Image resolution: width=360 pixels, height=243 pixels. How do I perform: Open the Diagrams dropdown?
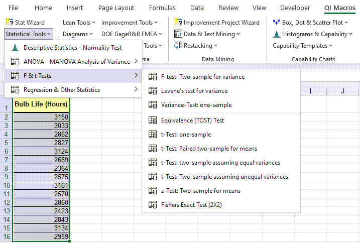click(x=78, y=34)
